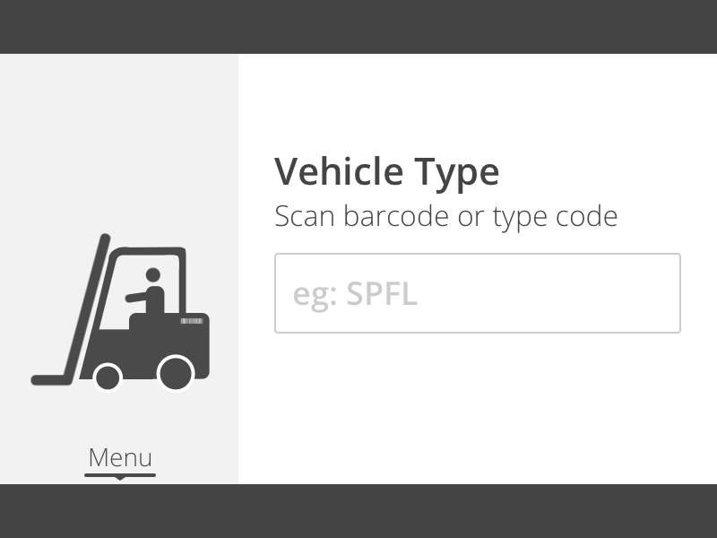
Task: Click the dark bottom footer bar
Action: pos(358,511)
